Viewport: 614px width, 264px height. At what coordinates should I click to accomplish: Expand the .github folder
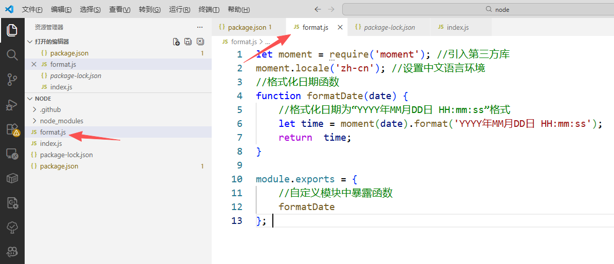point(50,109)
